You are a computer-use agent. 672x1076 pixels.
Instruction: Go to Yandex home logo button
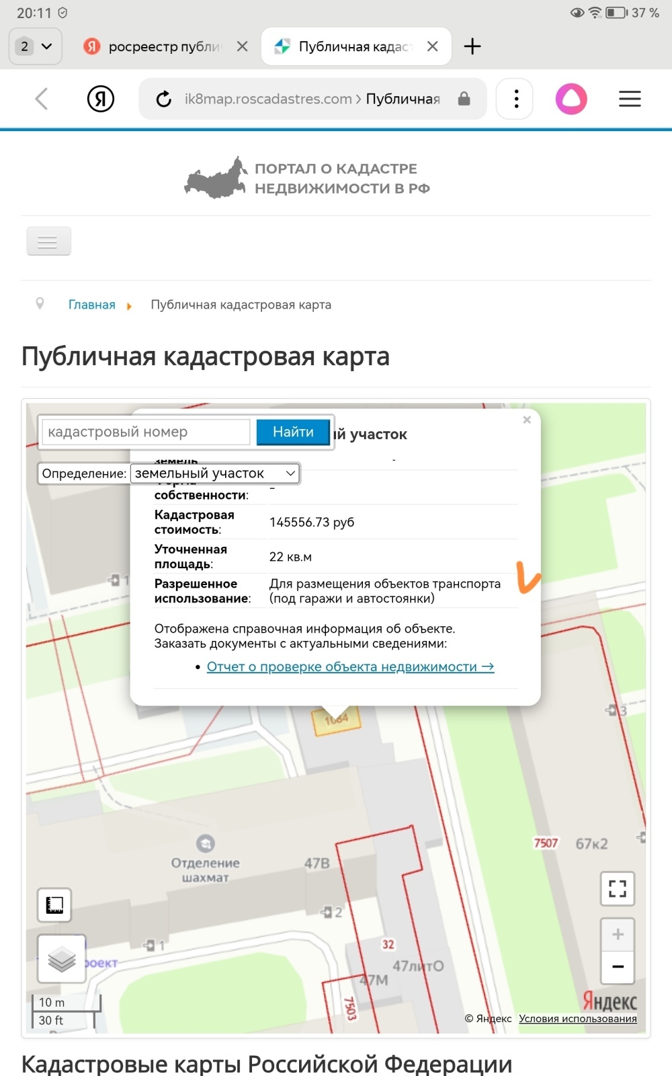tap(101, 99)
